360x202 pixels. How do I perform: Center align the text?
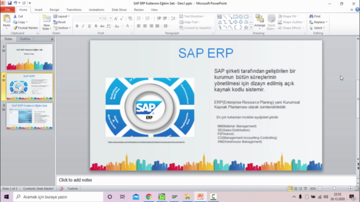[x=145, y=26]
